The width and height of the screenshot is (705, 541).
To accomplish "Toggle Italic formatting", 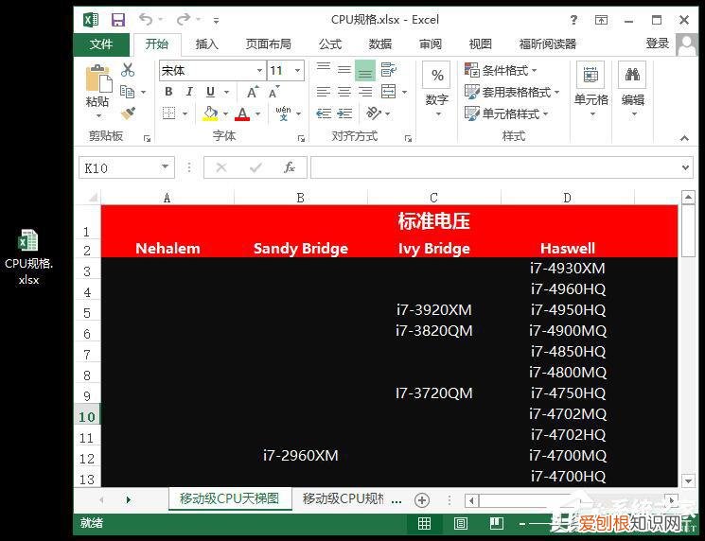I will 189,92.
